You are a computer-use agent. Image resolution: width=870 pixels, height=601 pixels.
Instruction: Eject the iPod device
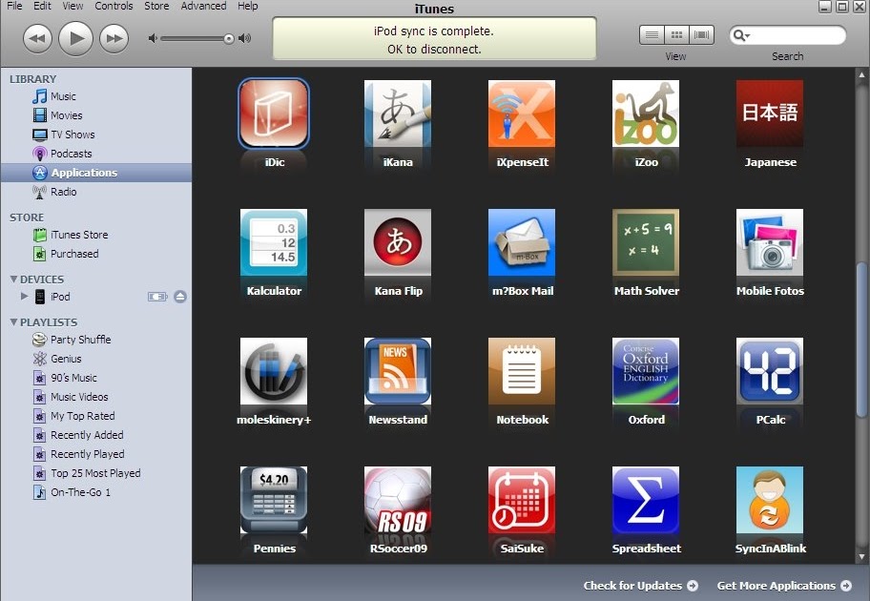(179, 297)
